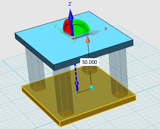Viewport: 160px width, 129px height.
Task: Click the translucent Y-axis move arrow
Action: 60,31
